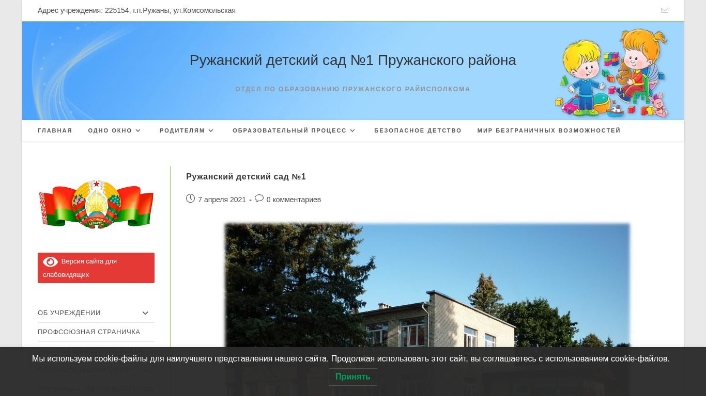The image size is (706, 396).
Task: Expand the РОДИТЕЛЯМ dropdown menu
Action: [187, 130]
